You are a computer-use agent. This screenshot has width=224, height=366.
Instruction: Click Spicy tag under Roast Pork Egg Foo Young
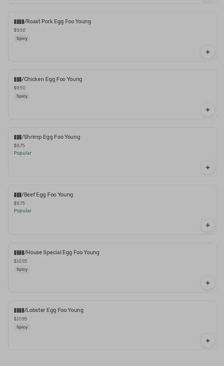click(22, 38)
